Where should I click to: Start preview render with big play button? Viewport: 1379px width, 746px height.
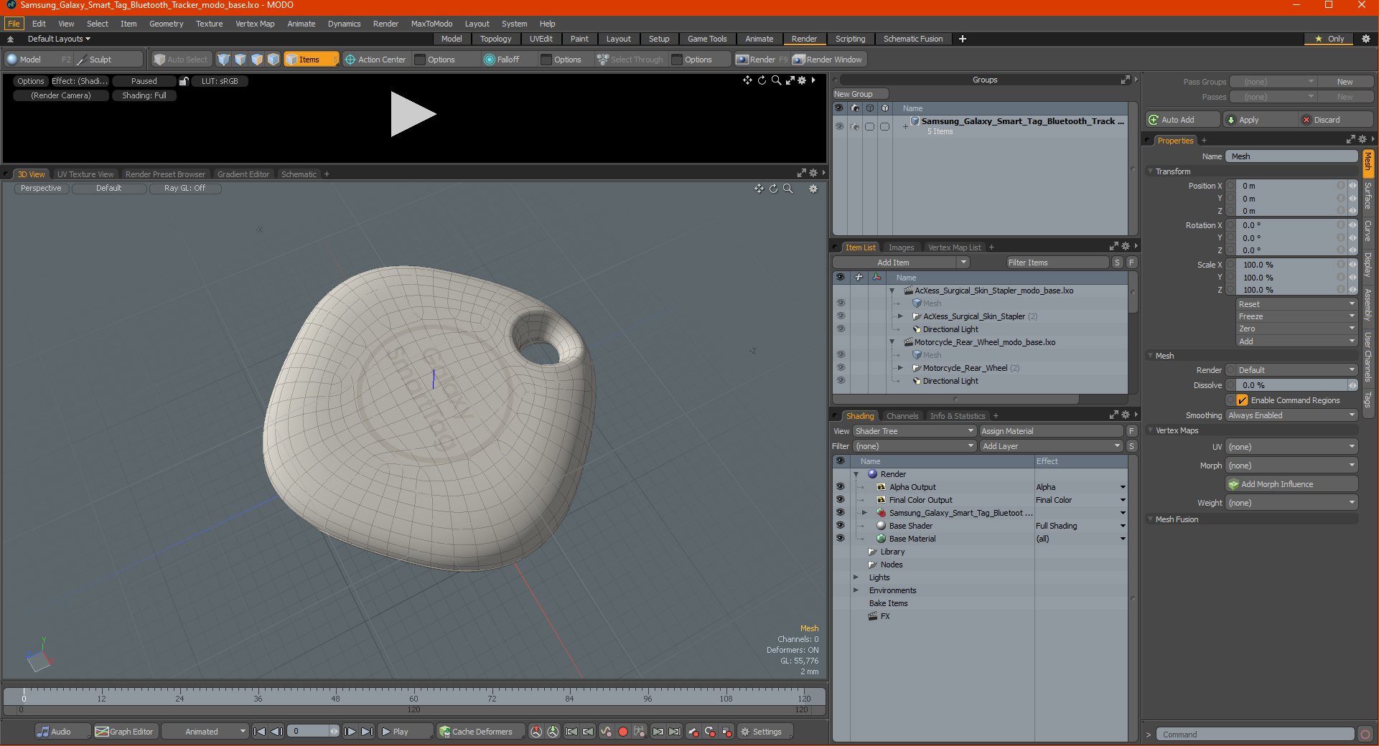[x=413, y=114]
